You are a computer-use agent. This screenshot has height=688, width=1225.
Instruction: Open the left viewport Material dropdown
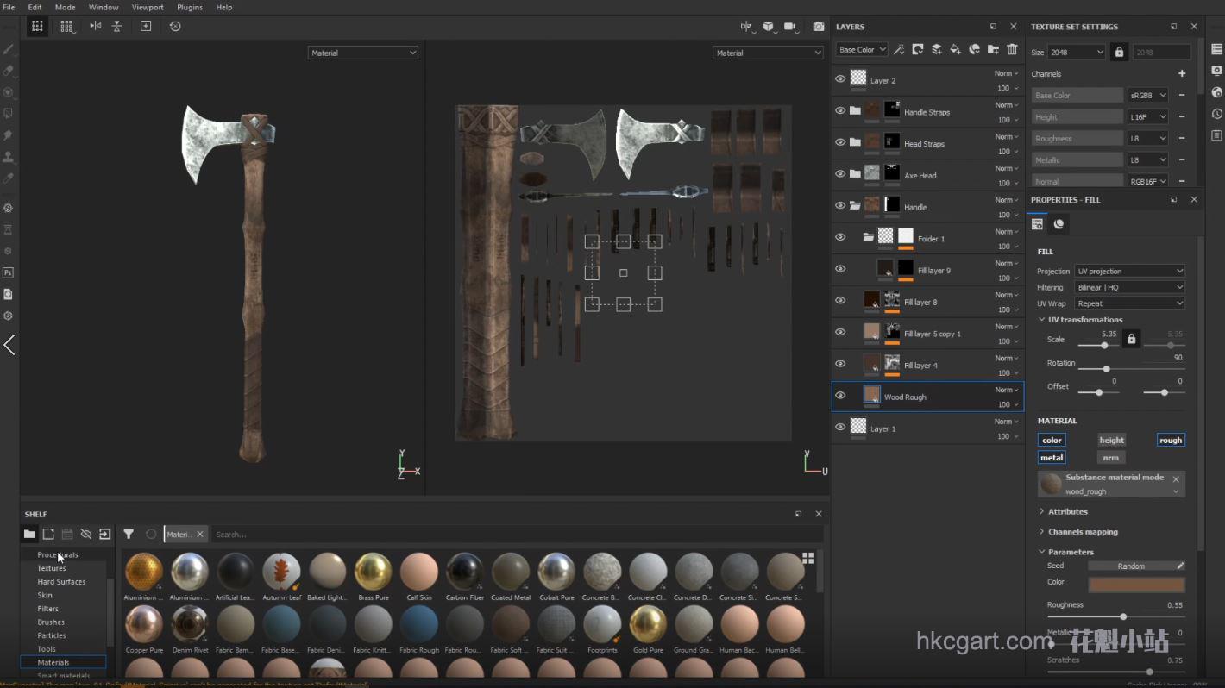point(363,53)
